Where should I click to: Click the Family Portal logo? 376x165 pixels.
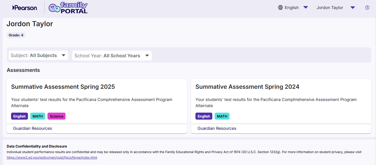point(68,8)
